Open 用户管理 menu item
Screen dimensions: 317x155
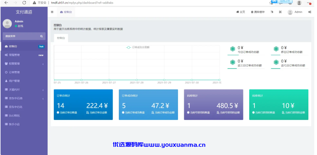(x=24, y=81)
